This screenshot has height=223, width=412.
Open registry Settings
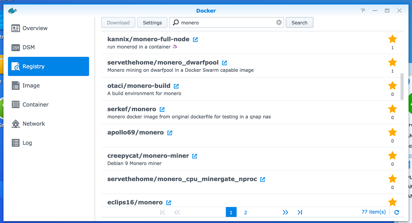[152, 23]
